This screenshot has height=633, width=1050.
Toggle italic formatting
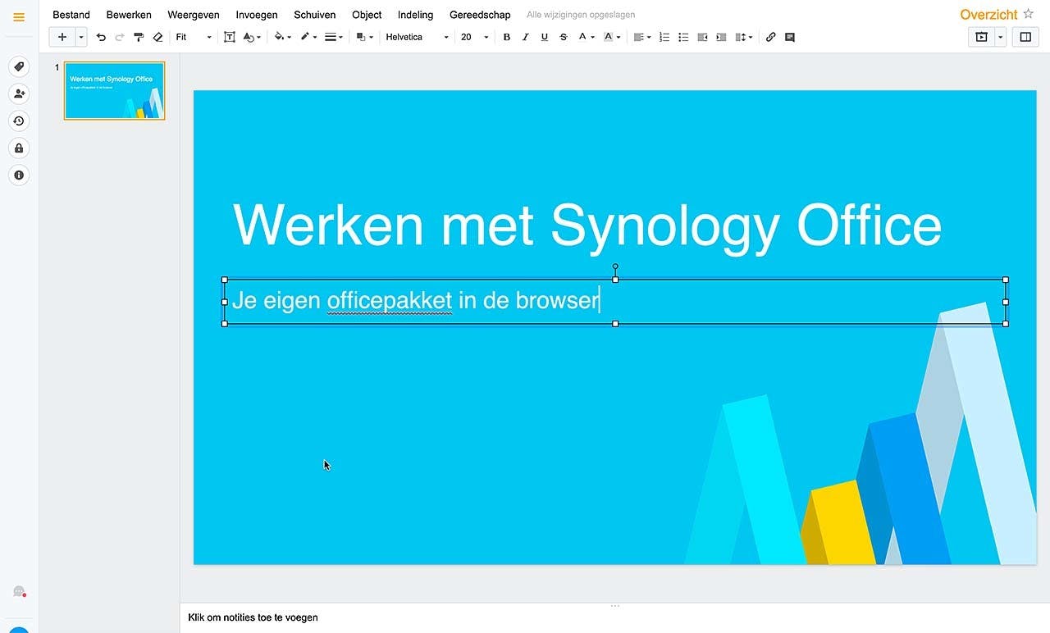[525, 37]
